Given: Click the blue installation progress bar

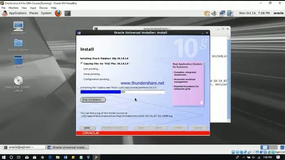Looking at the screenshot, I should click(123, 92).
